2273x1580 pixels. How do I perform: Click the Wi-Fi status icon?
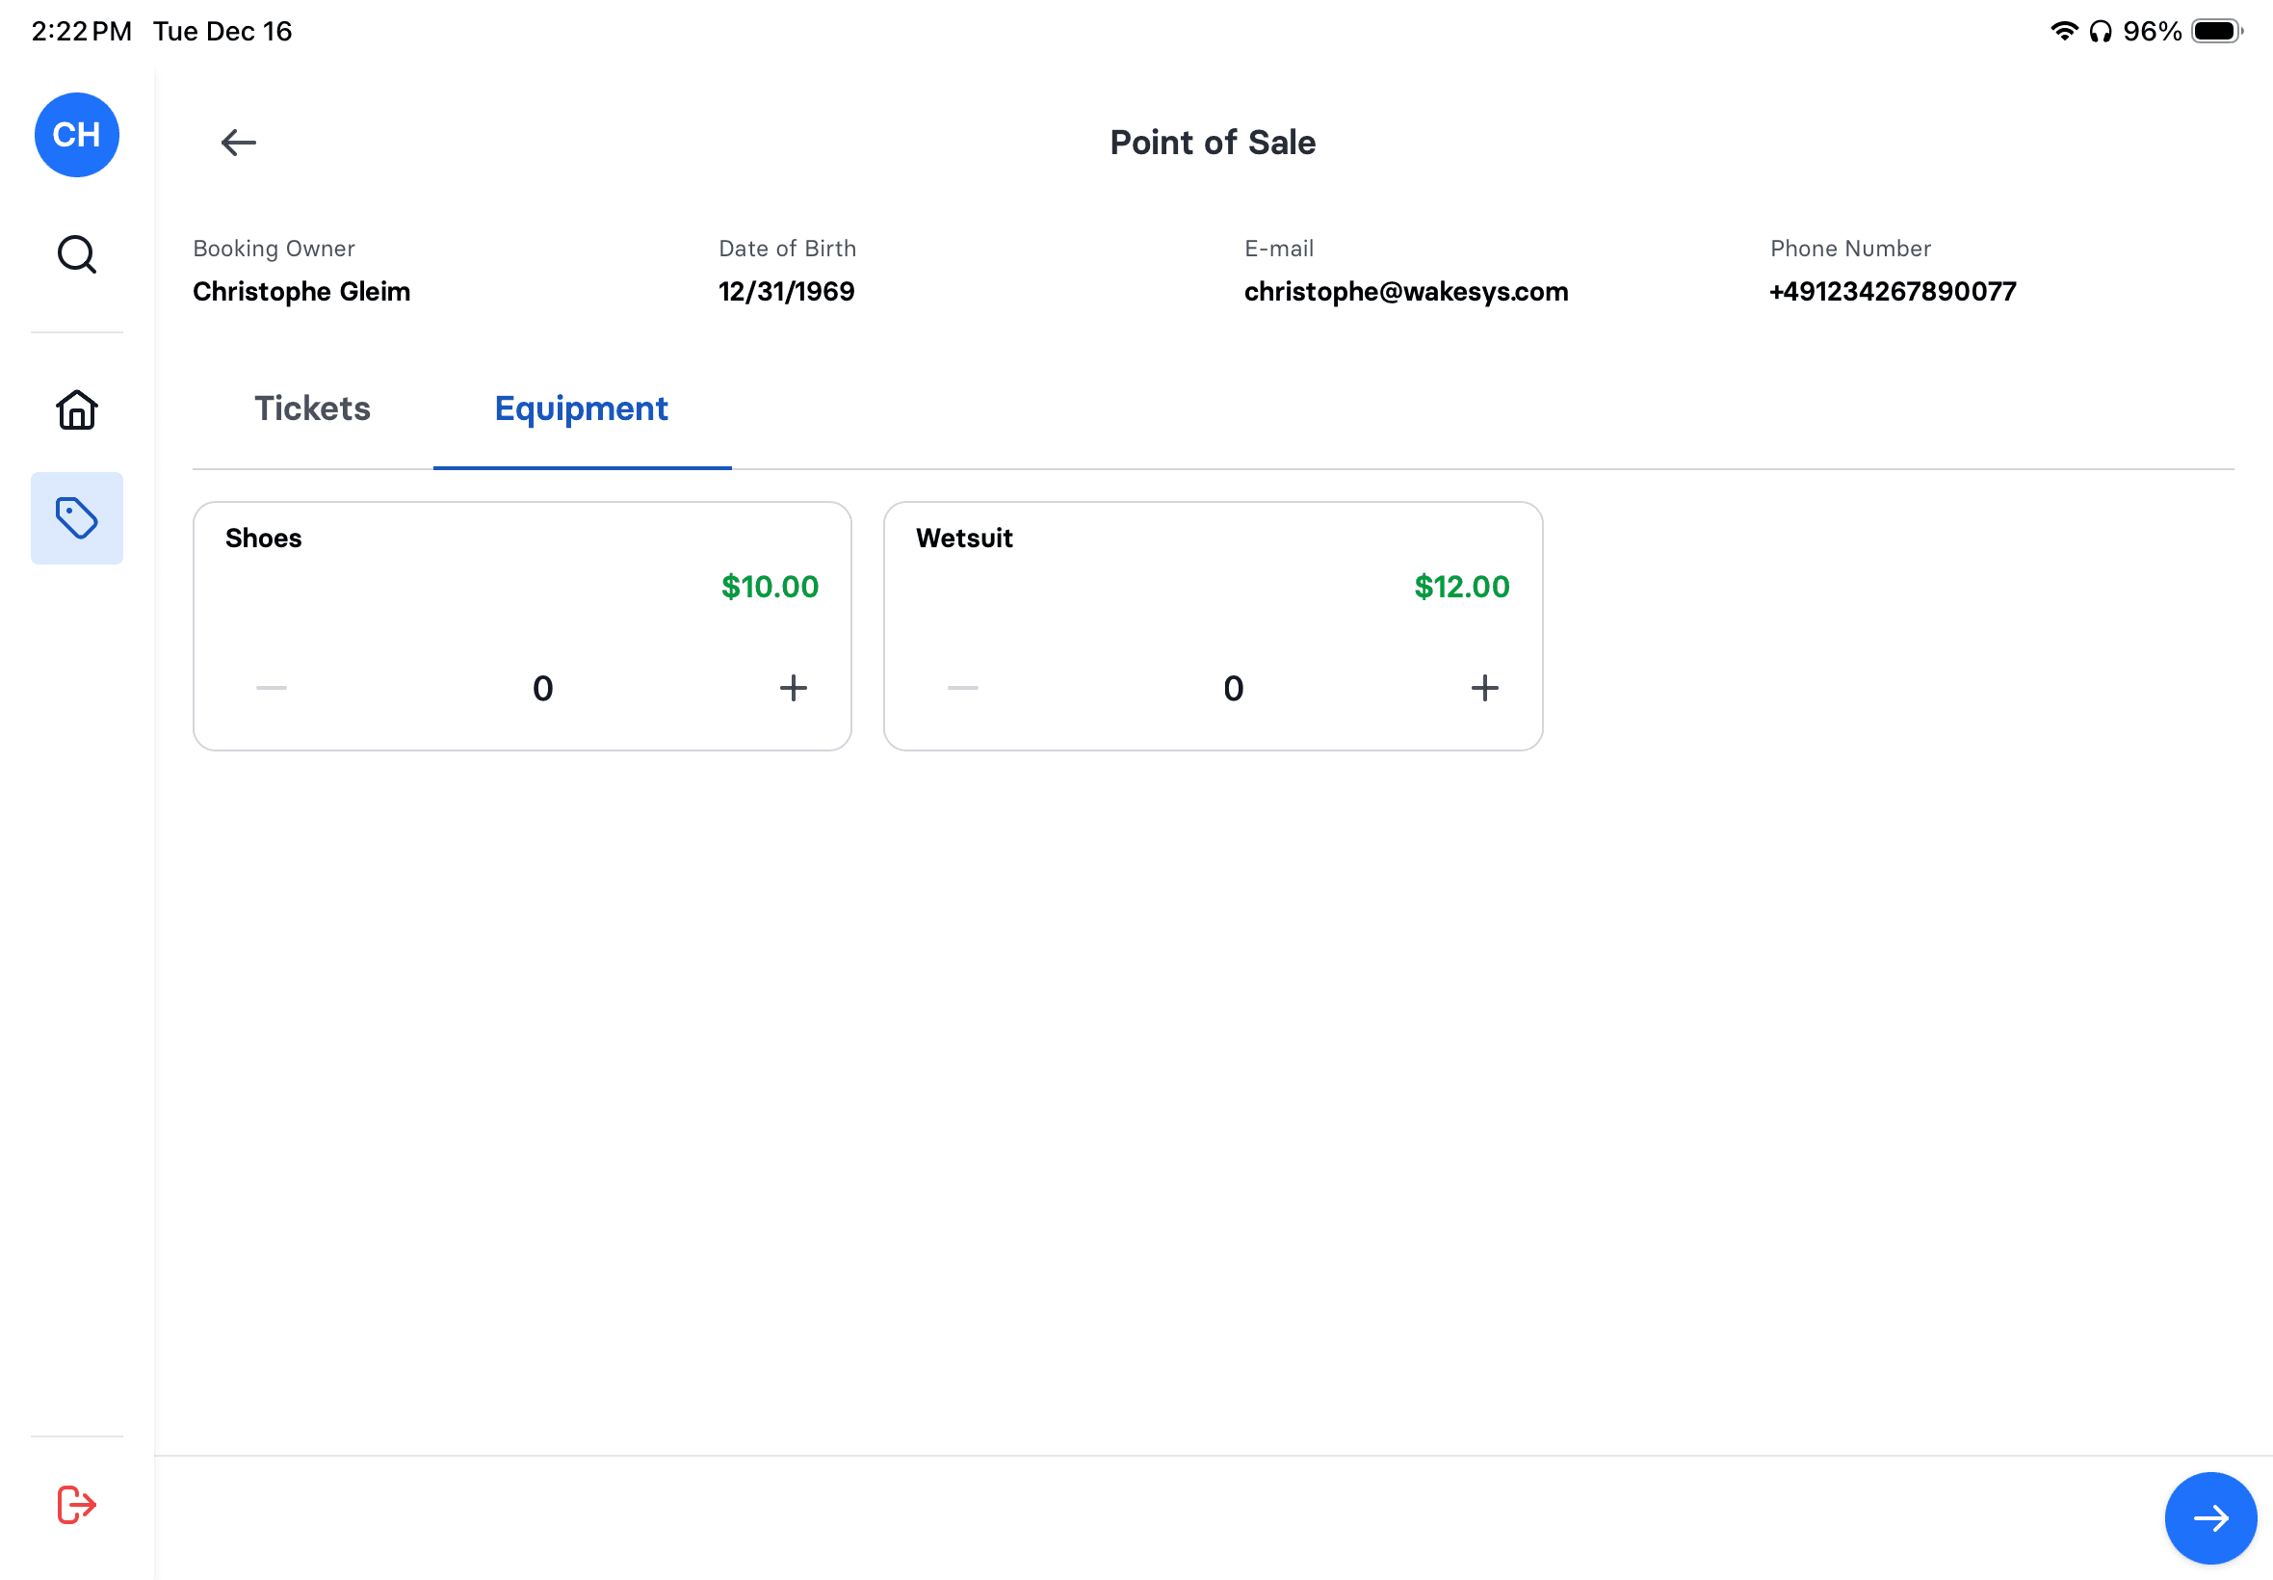coord(2063,31)
